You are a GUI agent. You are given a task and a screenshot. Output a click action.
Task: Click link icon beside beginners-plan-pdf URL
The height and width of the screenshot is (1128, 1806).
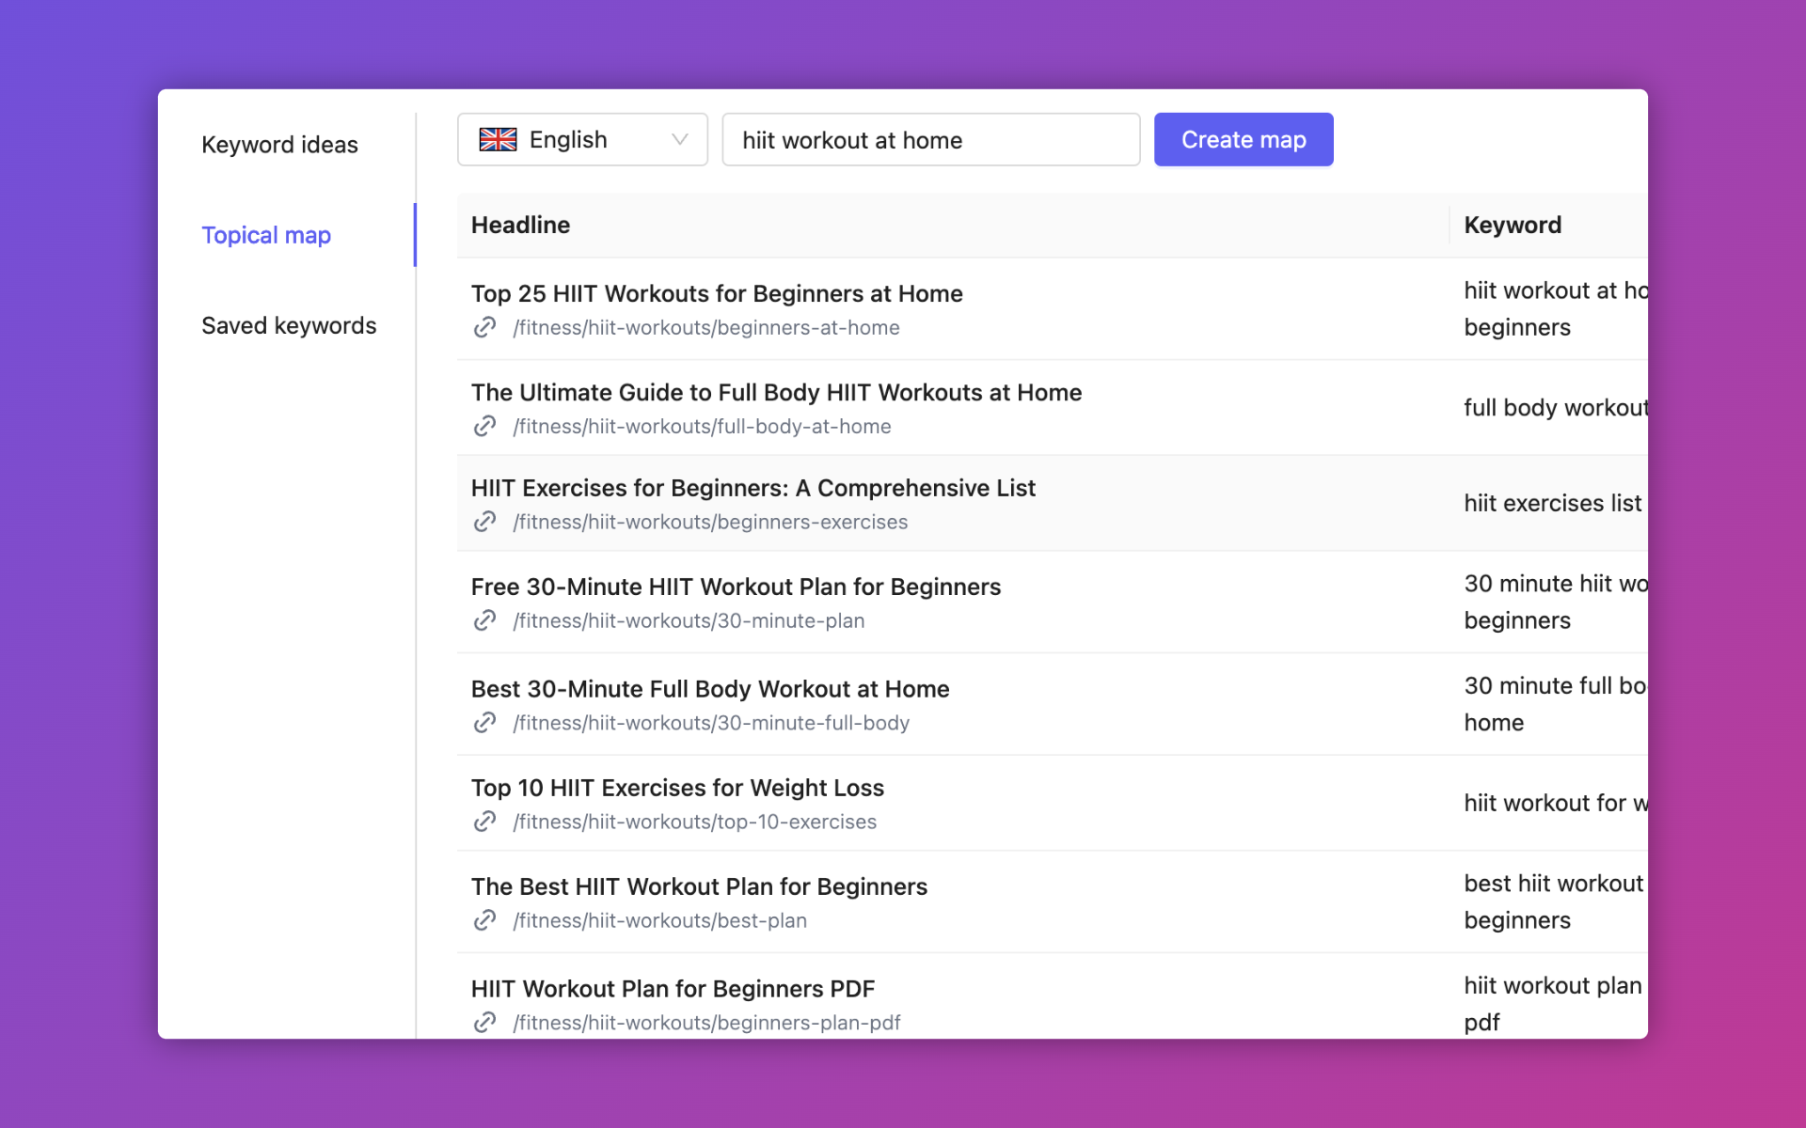(484, 1022)
